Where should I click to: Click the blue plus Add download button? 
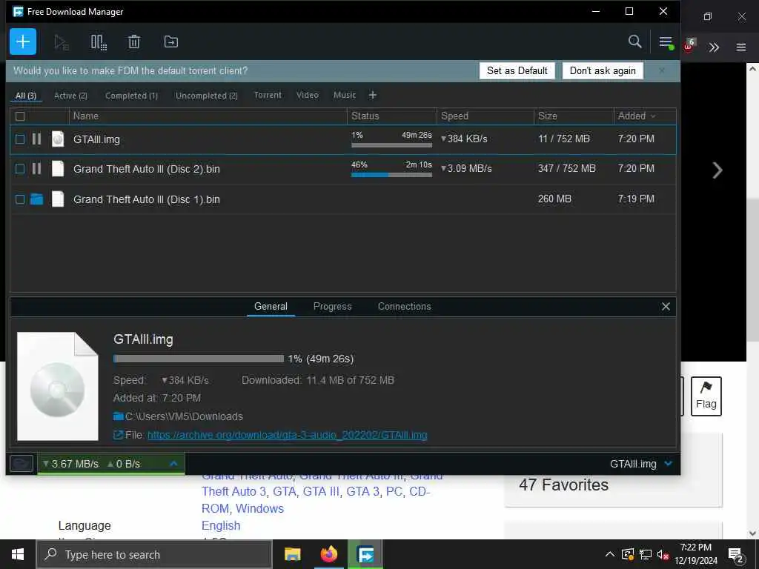(23, 41)
